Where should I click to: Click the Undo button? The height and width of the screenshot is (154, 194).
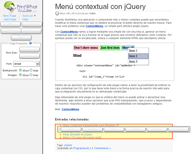[x=11, y=31]
